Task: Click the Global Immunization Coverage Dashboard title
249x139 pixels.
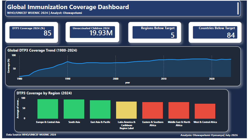Action: (68, 7)
